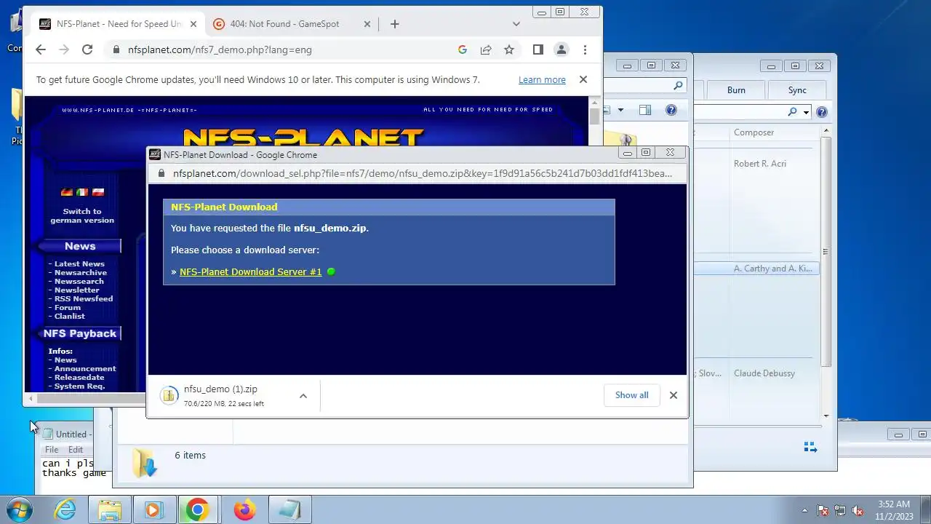
Task: Click the Chrome back arrow
Action: pyautogui.click(x=41, y=49)
